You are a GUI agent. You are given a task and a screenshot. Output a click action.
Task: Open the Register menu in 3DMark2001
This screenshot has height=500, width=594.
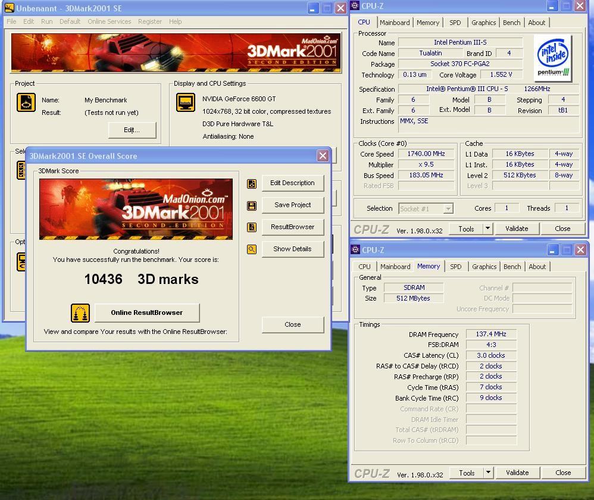click(x=149, y=21)
